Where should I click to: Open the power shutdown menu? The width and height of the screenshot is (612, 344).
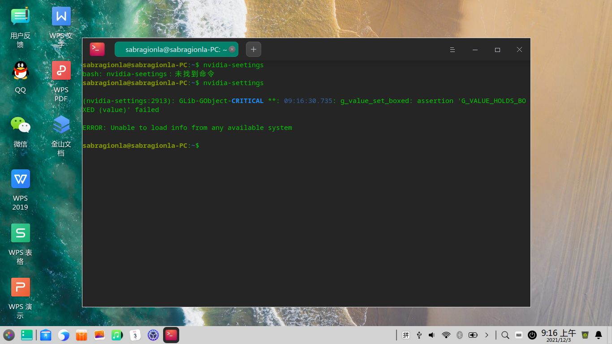click(x=532, y=335)
